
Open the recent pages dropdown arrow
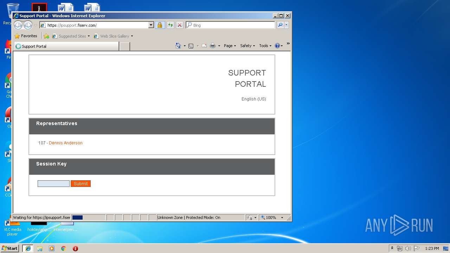click(36, 25)
